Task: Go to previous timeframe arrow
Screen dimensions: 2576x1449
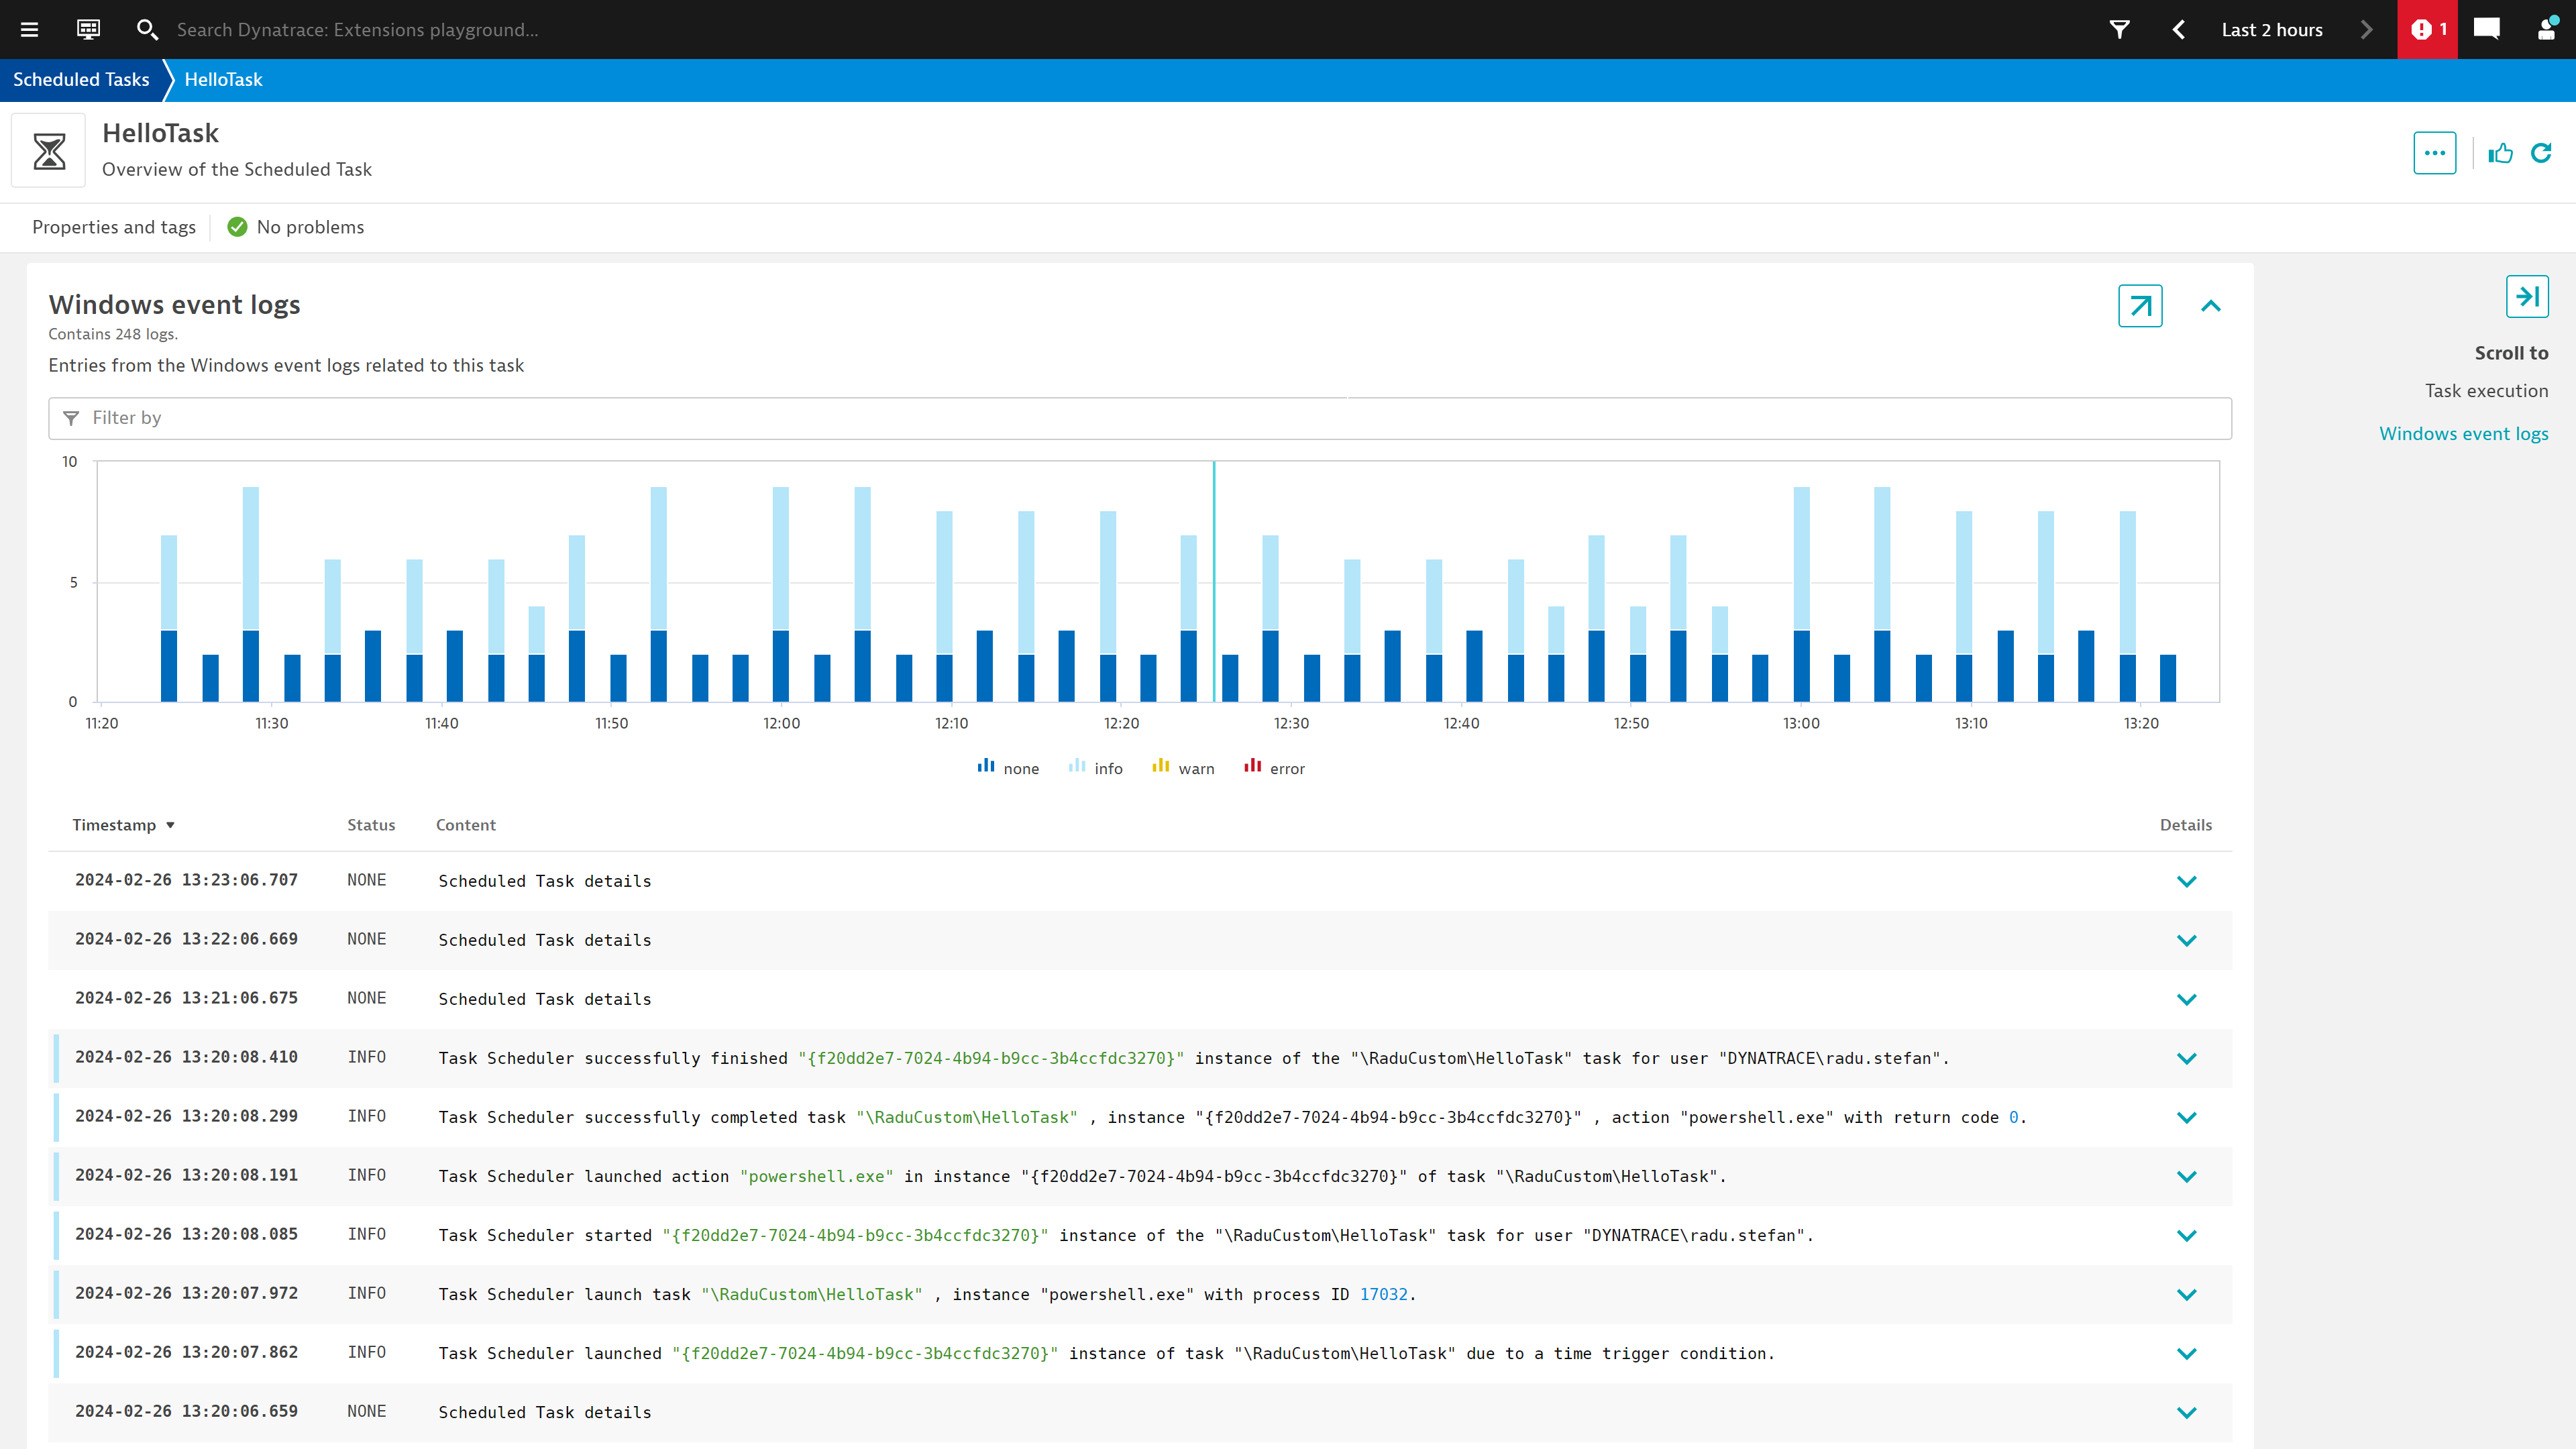Action: click(x=2178, y=30)
